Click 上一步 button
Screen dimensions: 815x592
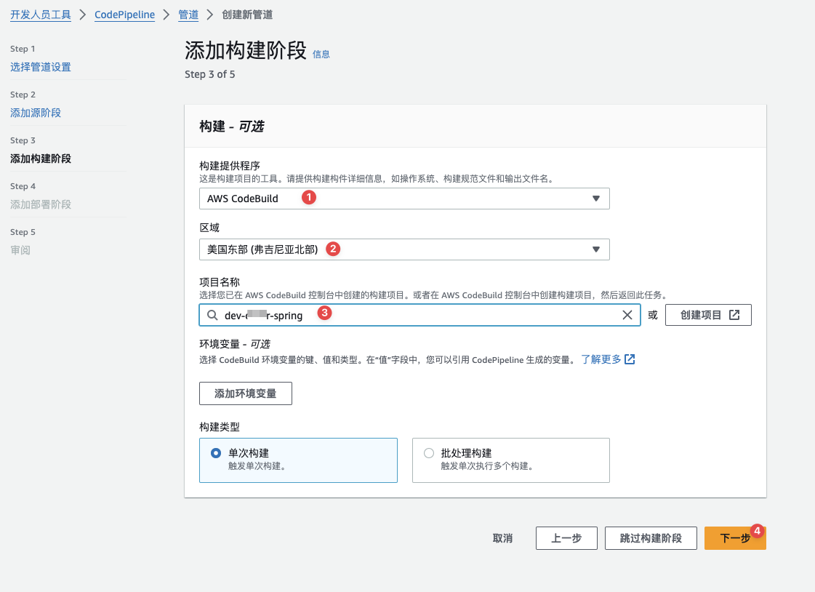coord(566,538)
